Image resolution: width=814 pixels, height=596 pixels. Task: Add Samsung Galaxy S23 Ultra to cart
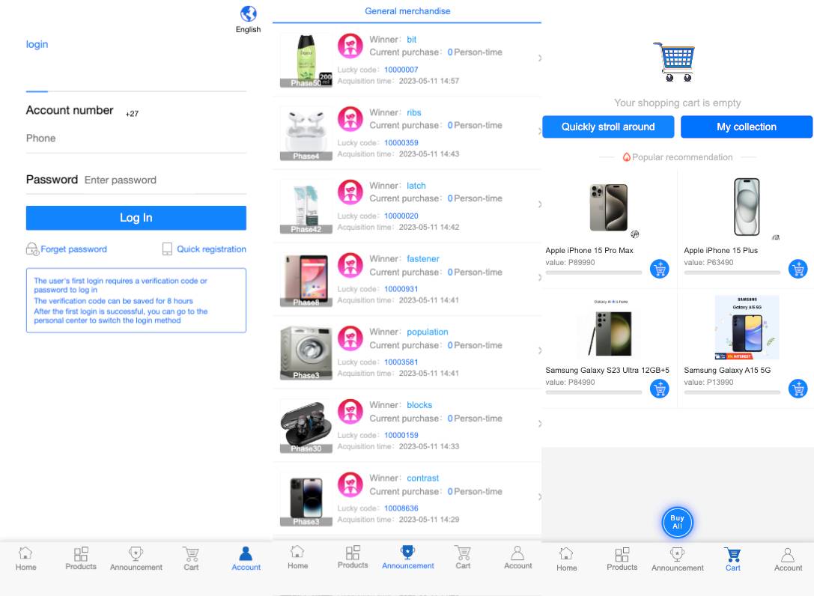(660, 389)
